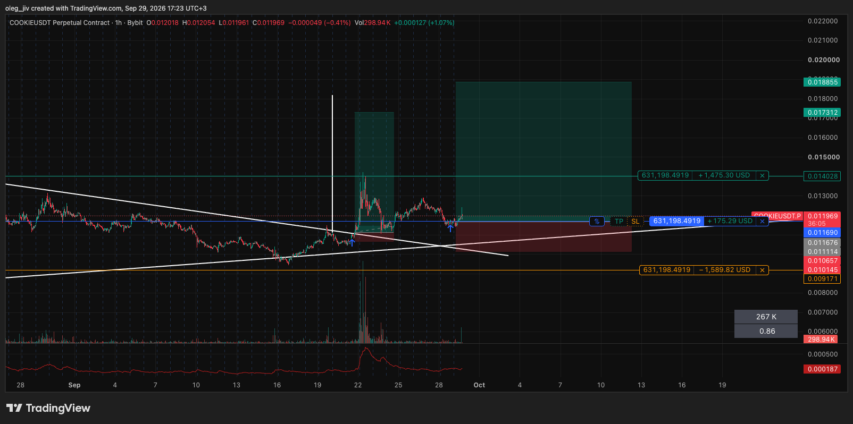Click the COOKIEUSDT.P symbol tag near the price scale
This screenshot has width=853, height=424.
[x=777, y=216]
